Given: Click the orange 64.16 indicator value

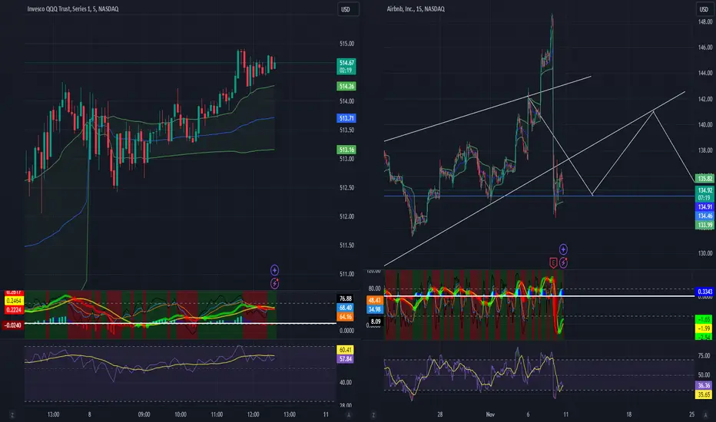Looking at the screenshot, I should point(345,317).
